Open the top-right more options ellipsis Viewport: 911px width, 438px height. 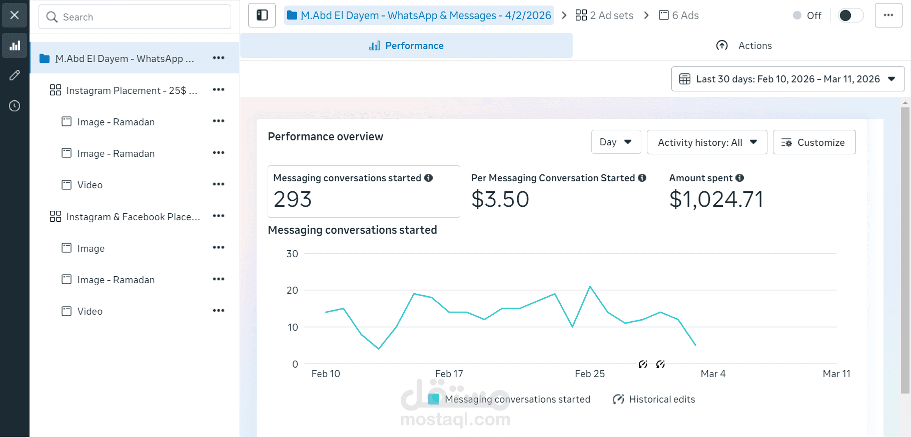(x=888, y=15)
